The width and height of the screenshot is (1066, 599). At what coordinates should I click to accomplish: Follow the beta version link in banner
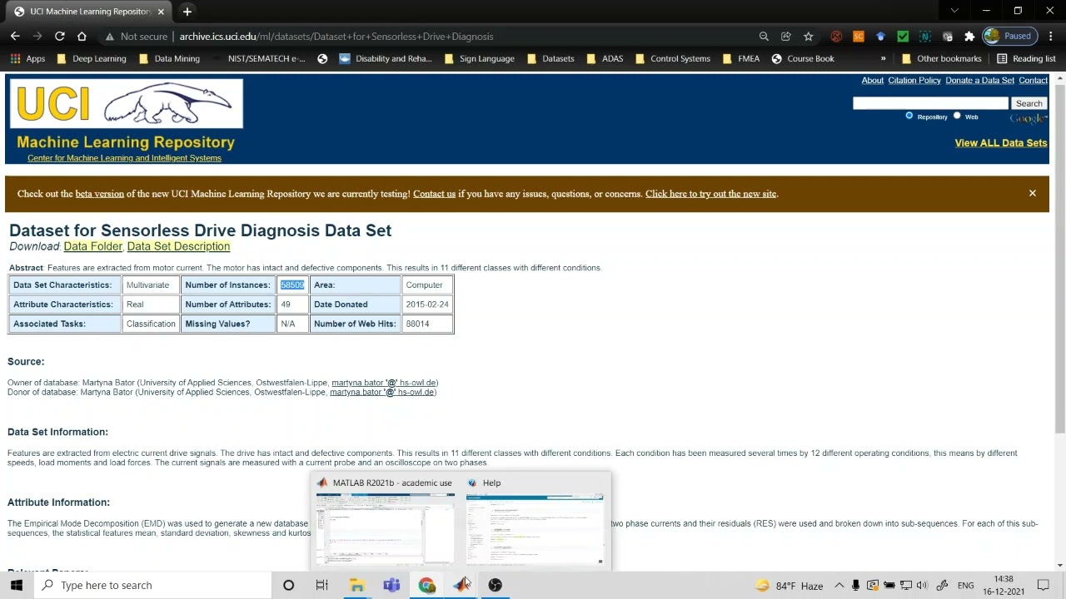tap(99, 194)
